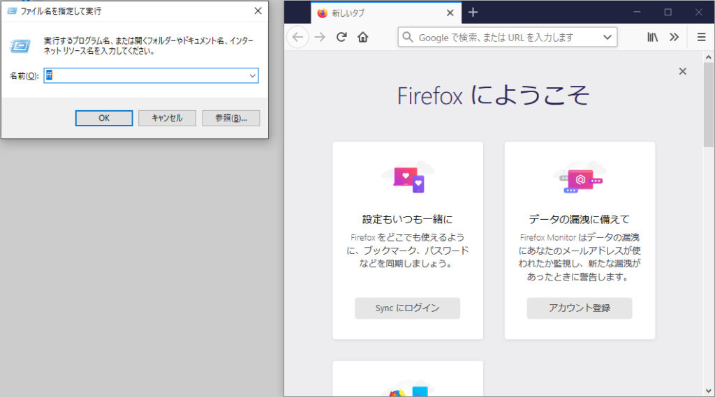The height and width of the screenshot is (397, 715).
Task: Click the Firefox scrollbar thumb
Action: 708,105
